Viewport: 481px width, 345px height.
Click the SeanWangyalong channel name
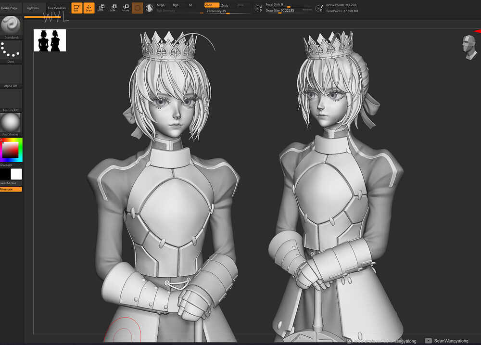click(451, 341)
